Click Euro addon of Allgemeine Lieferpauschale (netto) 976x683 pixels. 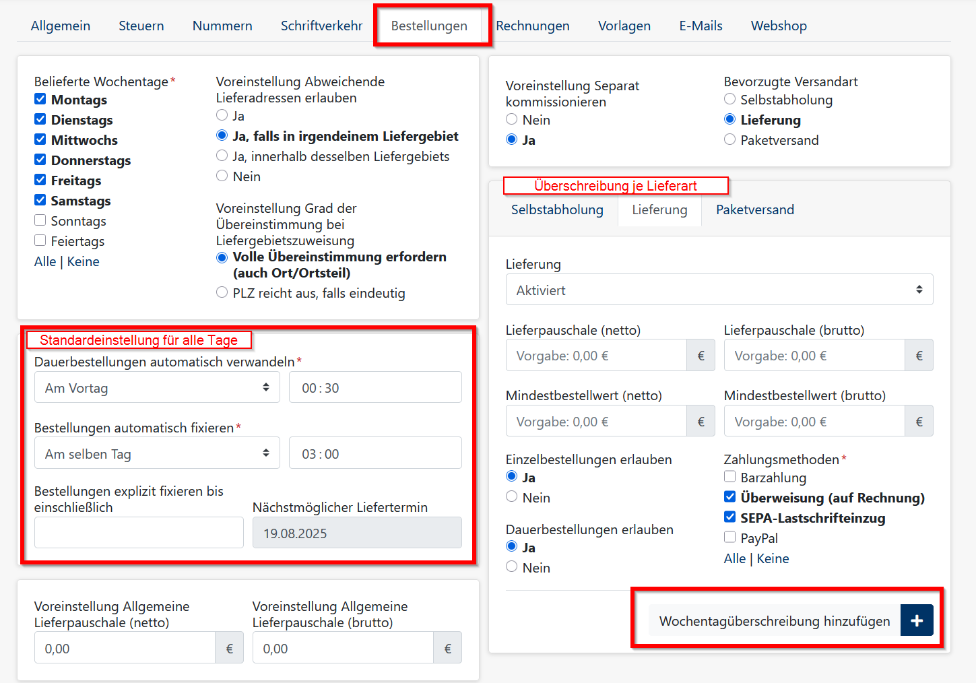[x=229, y=648]
